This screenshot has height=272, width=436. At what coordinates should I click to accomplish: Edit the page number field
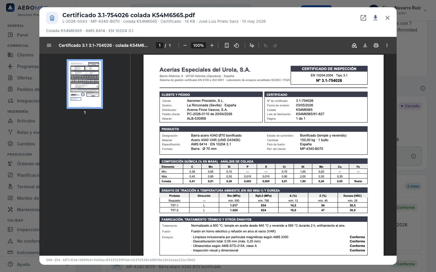tap(160, 45)
